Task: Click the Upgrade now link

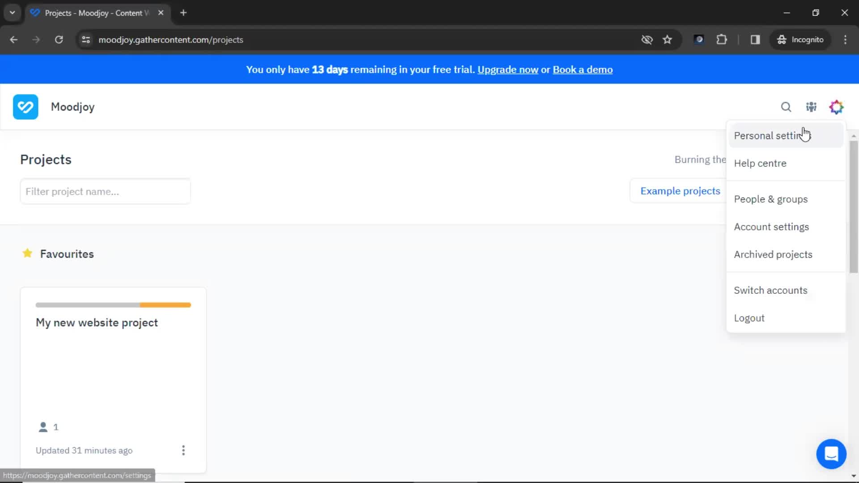Action: (x=507, y=70)
